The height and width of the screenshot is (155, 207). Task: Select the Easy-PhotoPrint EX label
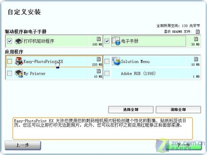[x=43, y=62]
